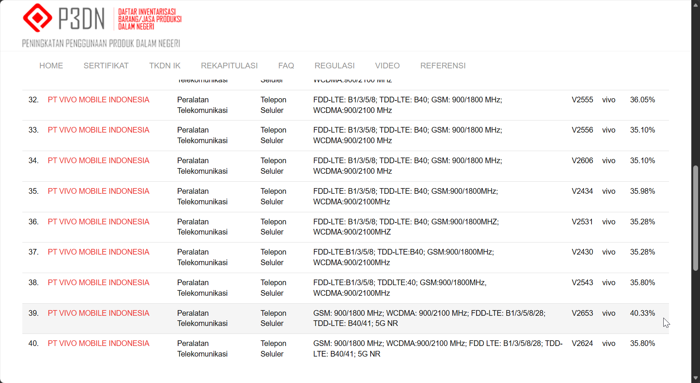This screenshot has width=700, height=383.
Task: Click row 39 specification starting with GSM: 900/1800 MHz
Action: pyautogui.click(x=429, y=318)
